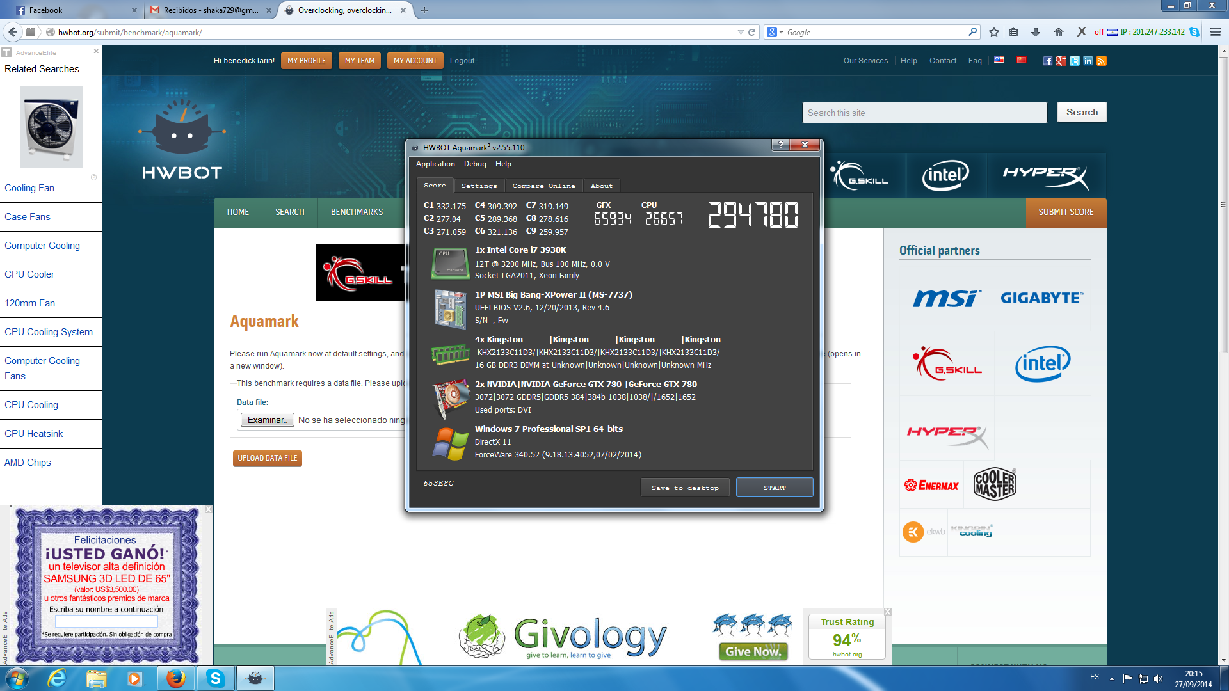
Task: Open the Firefox hamburger menu
Action: 1216,32
